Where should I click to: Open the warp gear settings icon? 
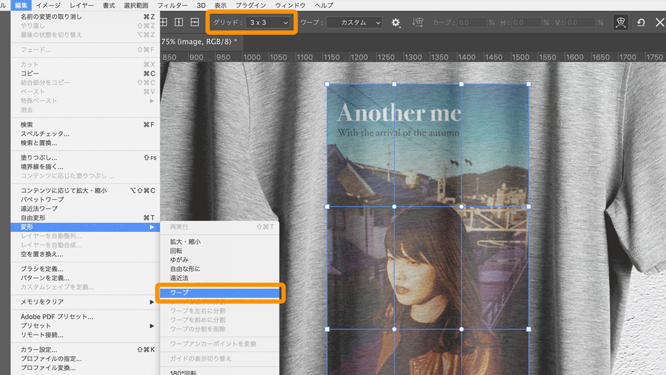(x=395, y=22)
